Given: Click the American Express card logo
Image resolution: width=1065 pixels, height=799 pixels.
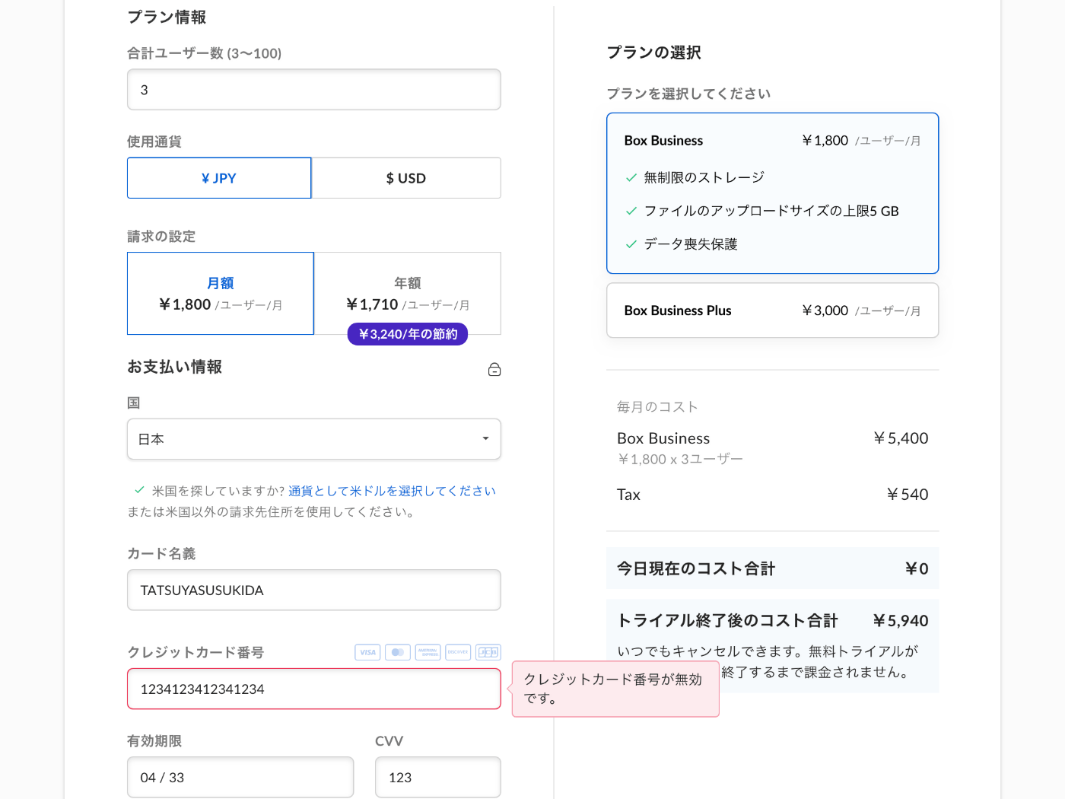Looking at the screenshot, I should click(428, 652).
